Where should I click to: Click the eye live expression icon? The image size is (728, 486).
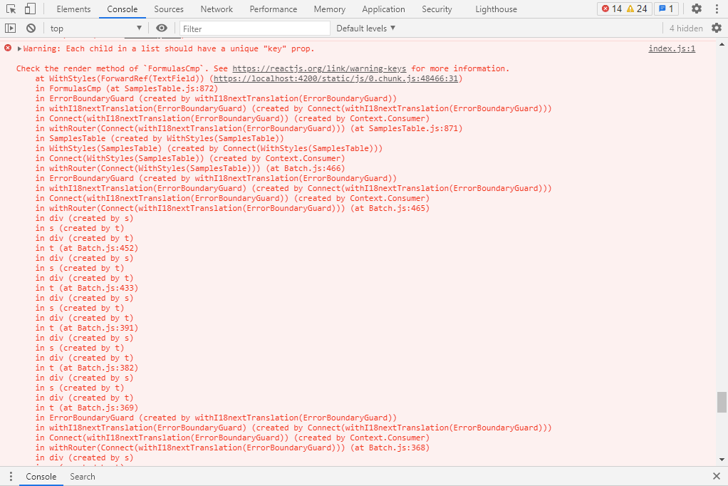[162, 29]
